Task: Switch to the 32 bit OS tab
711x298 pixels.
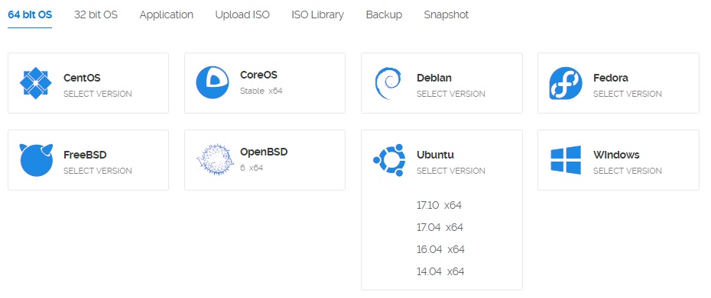Action: point(96,14)
